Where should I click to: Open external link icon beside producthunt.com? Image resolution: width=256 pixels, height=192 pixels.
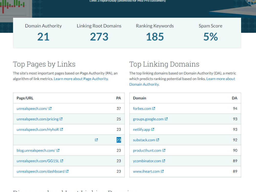pyautogui.click(x=164, y=150)
